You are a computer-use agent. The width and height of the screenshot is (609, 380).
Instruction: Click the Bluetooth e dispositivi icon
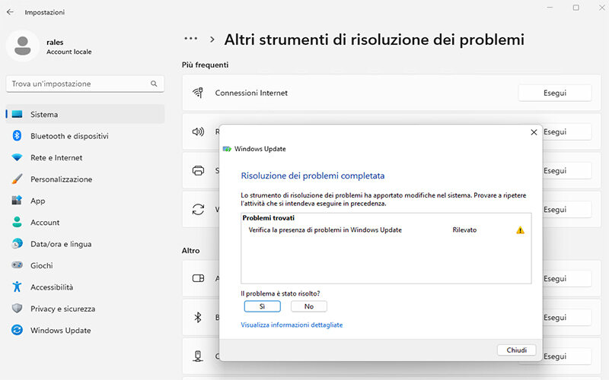pyautogui.click(x=17, y=136)
